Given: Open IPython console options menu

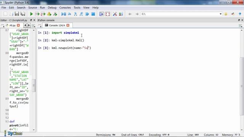Looking at the screenshot, I should (x=241, y=25).
